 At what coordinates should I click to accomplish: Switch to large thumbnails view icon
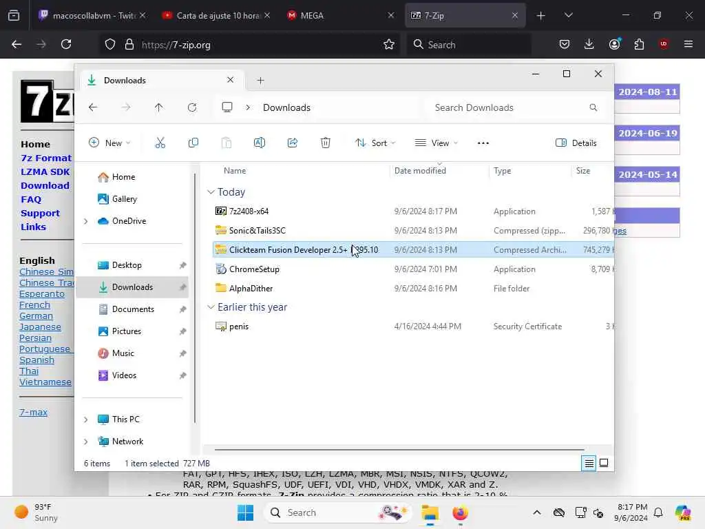(604, 463)
